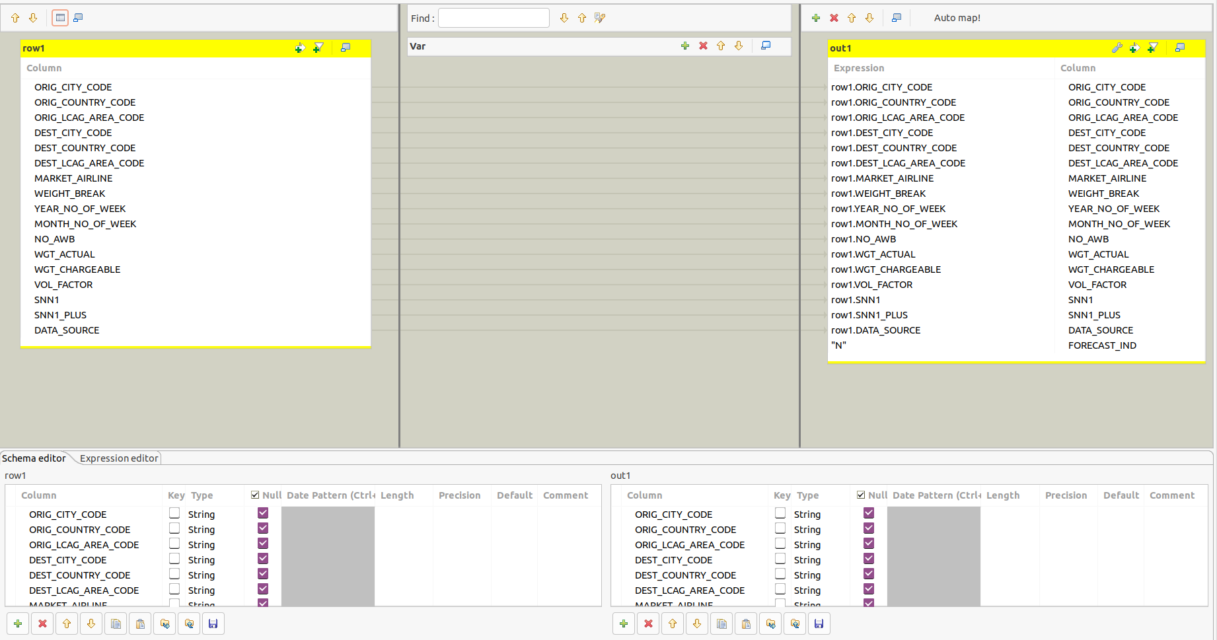Delete selected column in row1 schema editor

[x=42, y=623]
